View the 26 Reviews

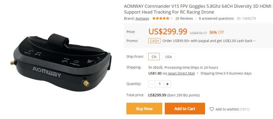tap(184, 18)
